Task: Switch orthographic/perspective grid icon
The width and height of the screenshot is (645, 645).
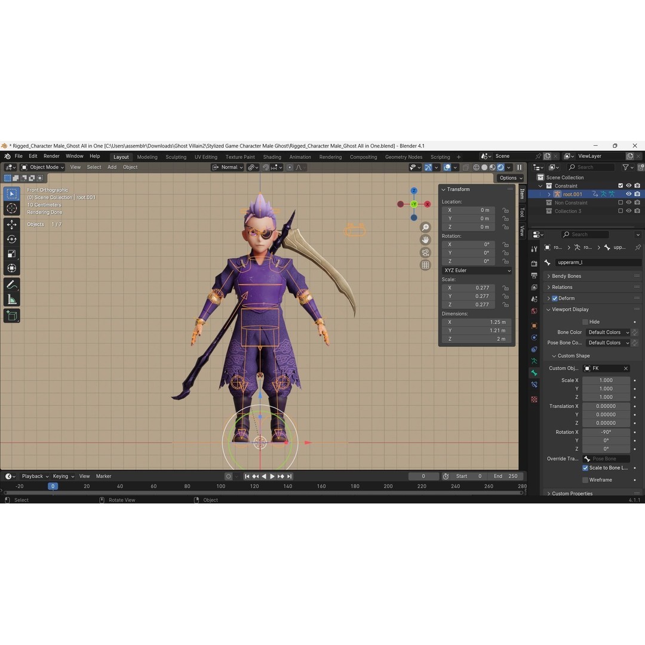Action: pos(425,265)
